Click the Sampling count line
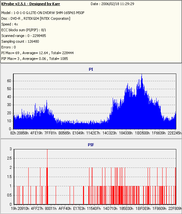 pyautogui.click(x=20, y=41)
